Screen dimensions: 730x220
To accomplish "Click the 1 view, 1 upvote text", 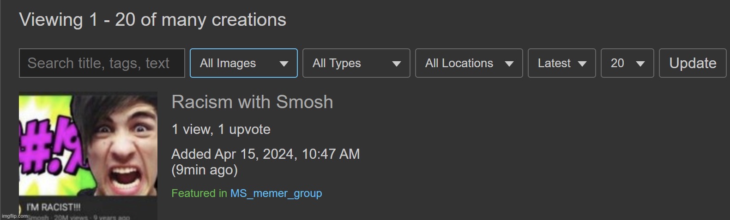I will pos(221,129).
